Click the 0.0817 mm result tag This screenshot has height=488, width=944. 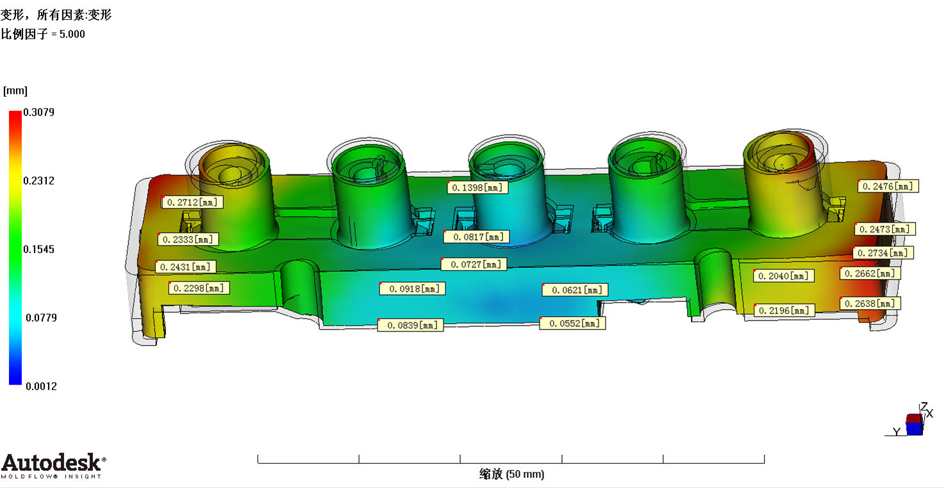point(476,237)
